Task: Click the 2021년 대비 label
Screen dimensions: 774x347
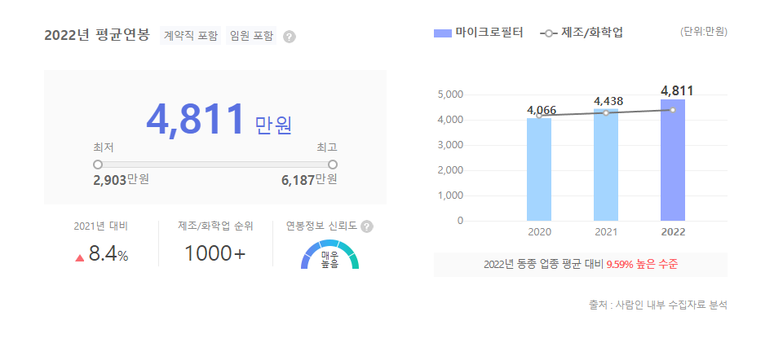Action: (x=100, y=226)
